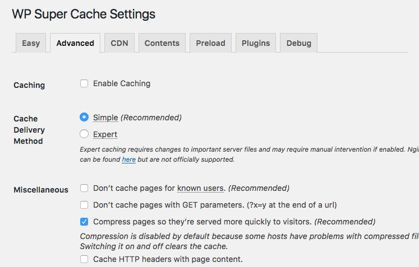The image size is (419, 267).
Task: Open the Preload tab
Action: (x=210, y=43)
